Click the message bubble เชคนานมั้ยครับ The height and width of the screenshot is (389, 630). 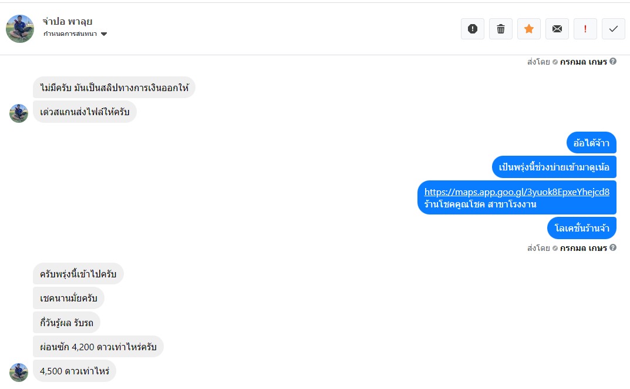pos(69,299)
